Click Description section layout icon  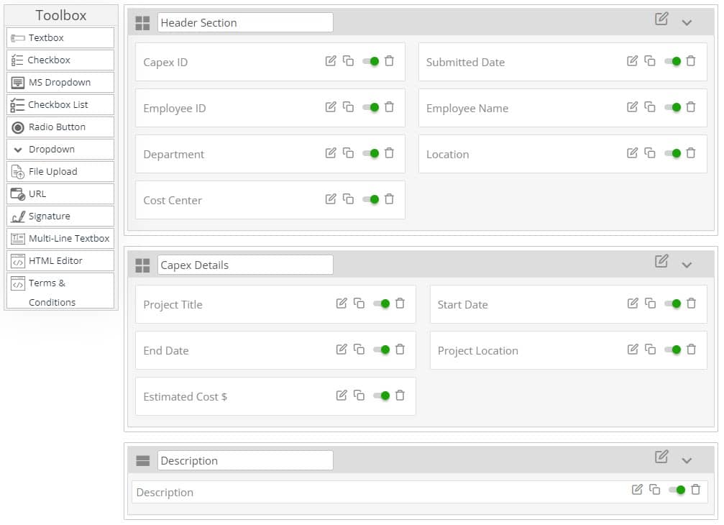142,461
